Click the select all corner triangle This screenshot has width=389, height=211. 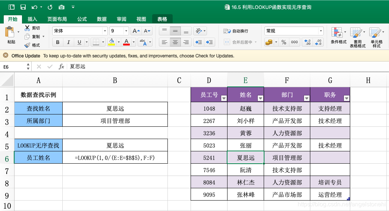click(7, 80)
